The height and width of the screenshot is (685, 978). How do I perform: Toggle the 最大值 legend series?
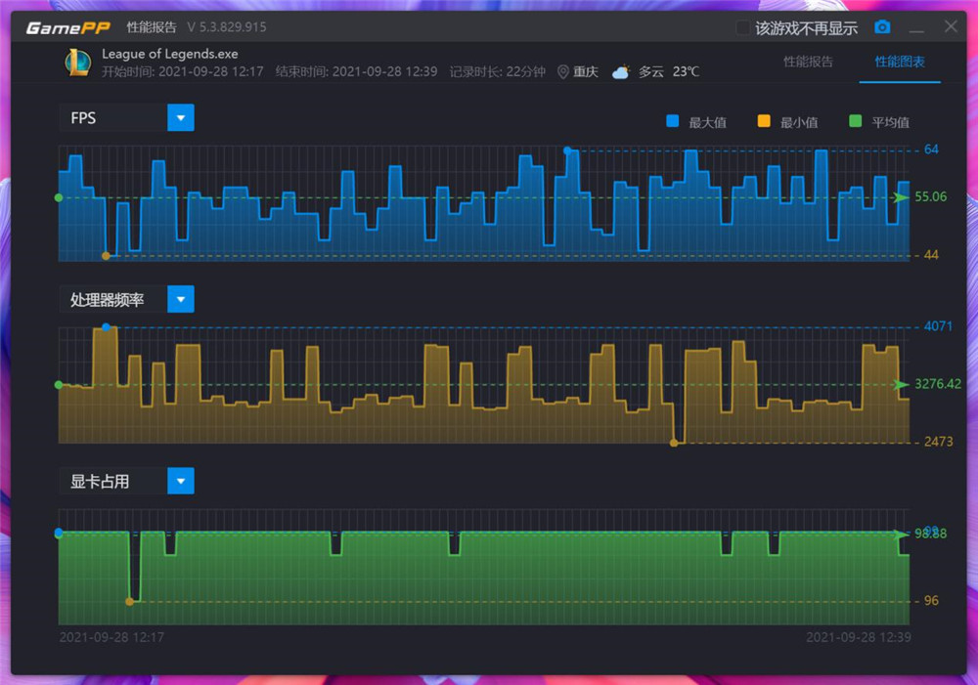point(673,122)
